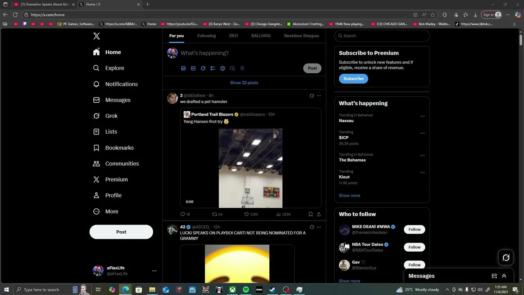View analytics of hamster post
The width and height of the screenshot is (524, 295).
click(x=284, y=214)
